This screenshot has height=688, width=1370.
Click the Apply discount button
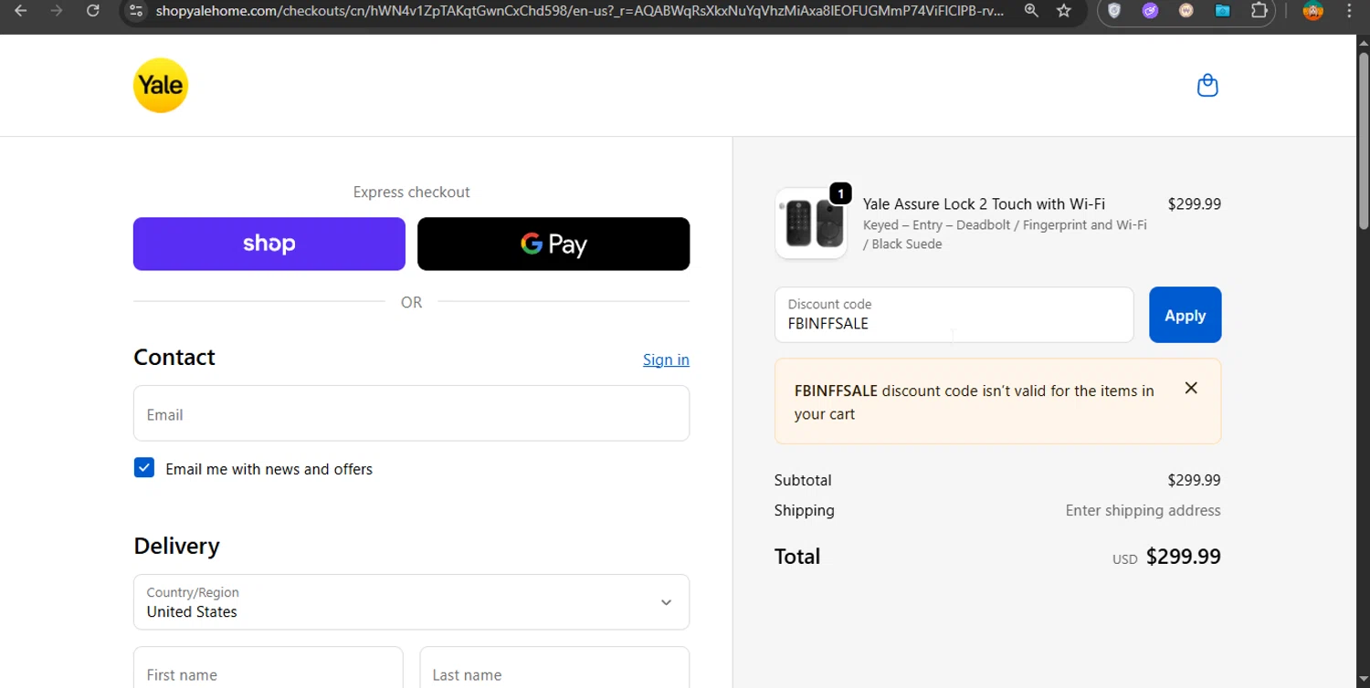pos(1185,315)
